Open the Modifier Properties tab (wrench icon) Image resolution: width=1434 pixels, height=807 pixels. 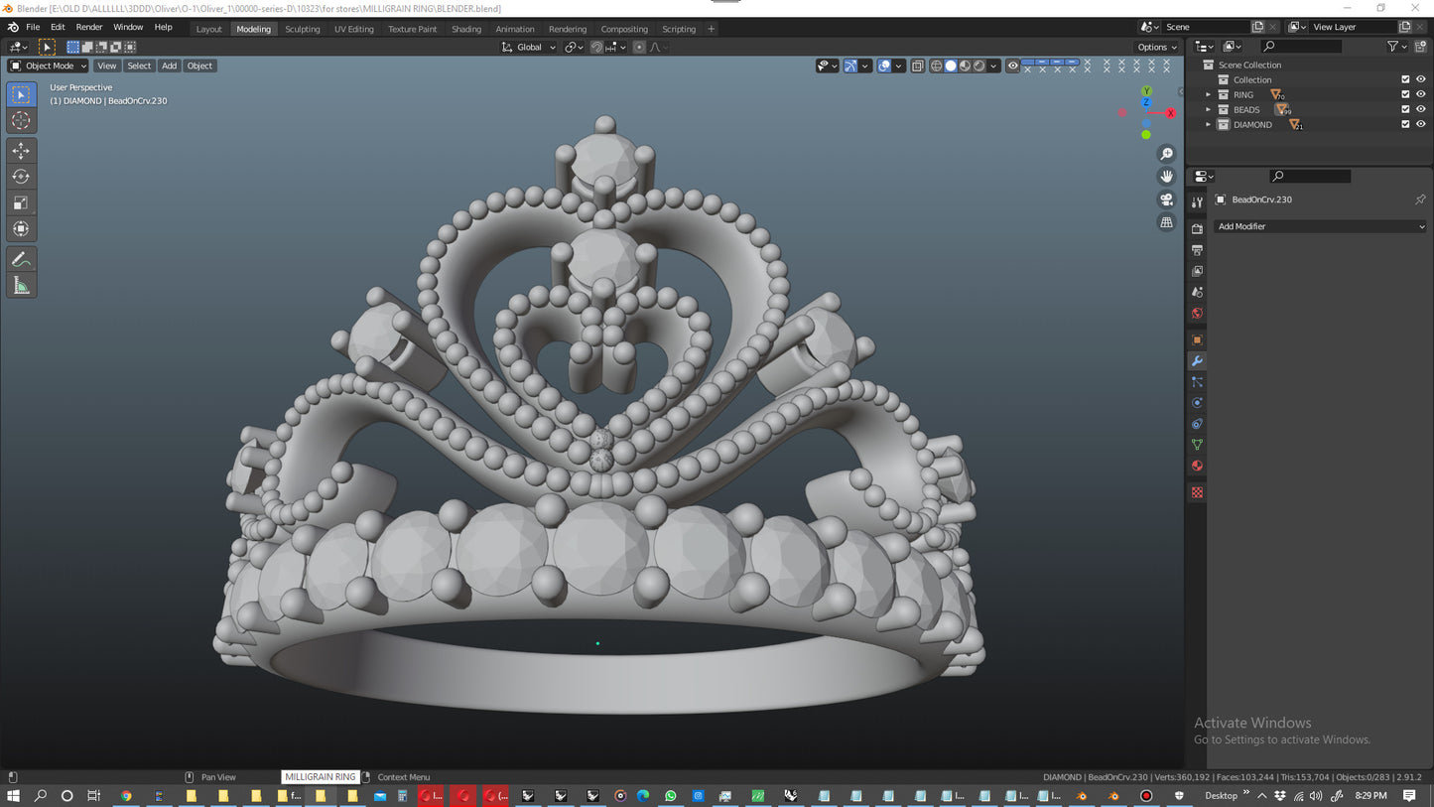point(1196,360)
